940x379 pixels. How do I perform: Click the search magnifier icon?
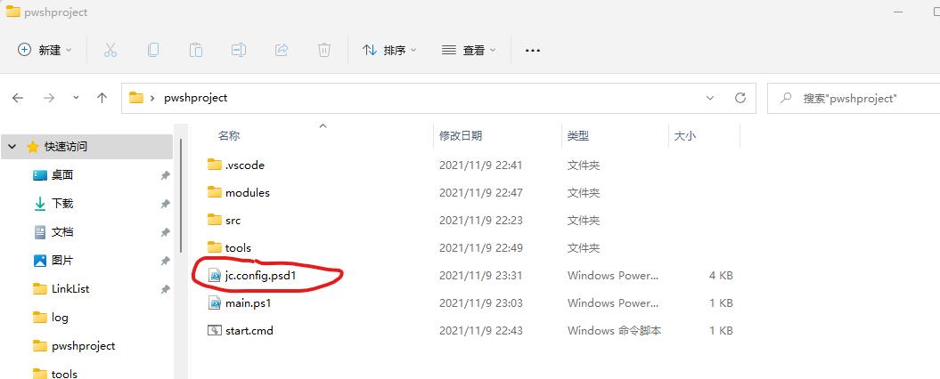point(786,98)
